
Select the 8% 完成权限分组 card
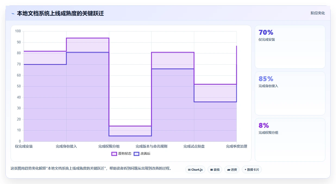290,140
